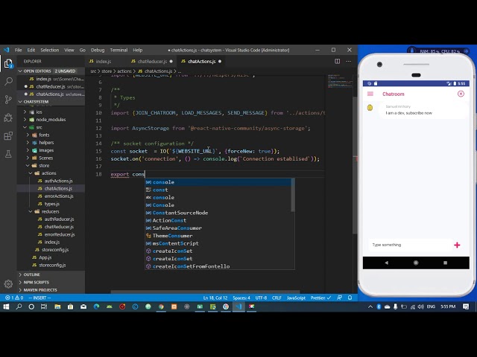Open the Windows action center icon
The height and width of the screenshot is (357, 477).
(466, 306)
